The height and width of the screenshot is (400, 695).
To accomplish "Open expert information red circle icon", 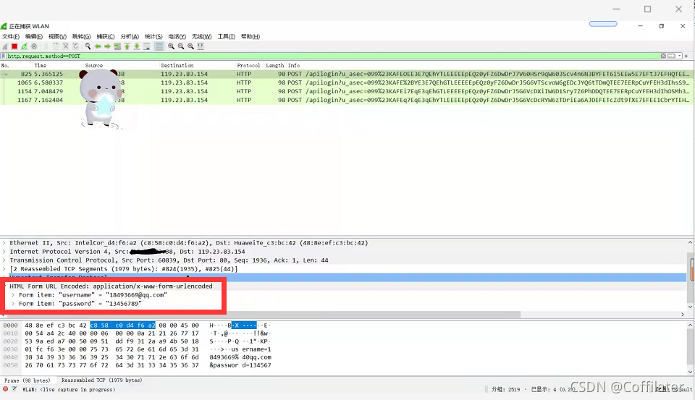I will click(5, 389).
